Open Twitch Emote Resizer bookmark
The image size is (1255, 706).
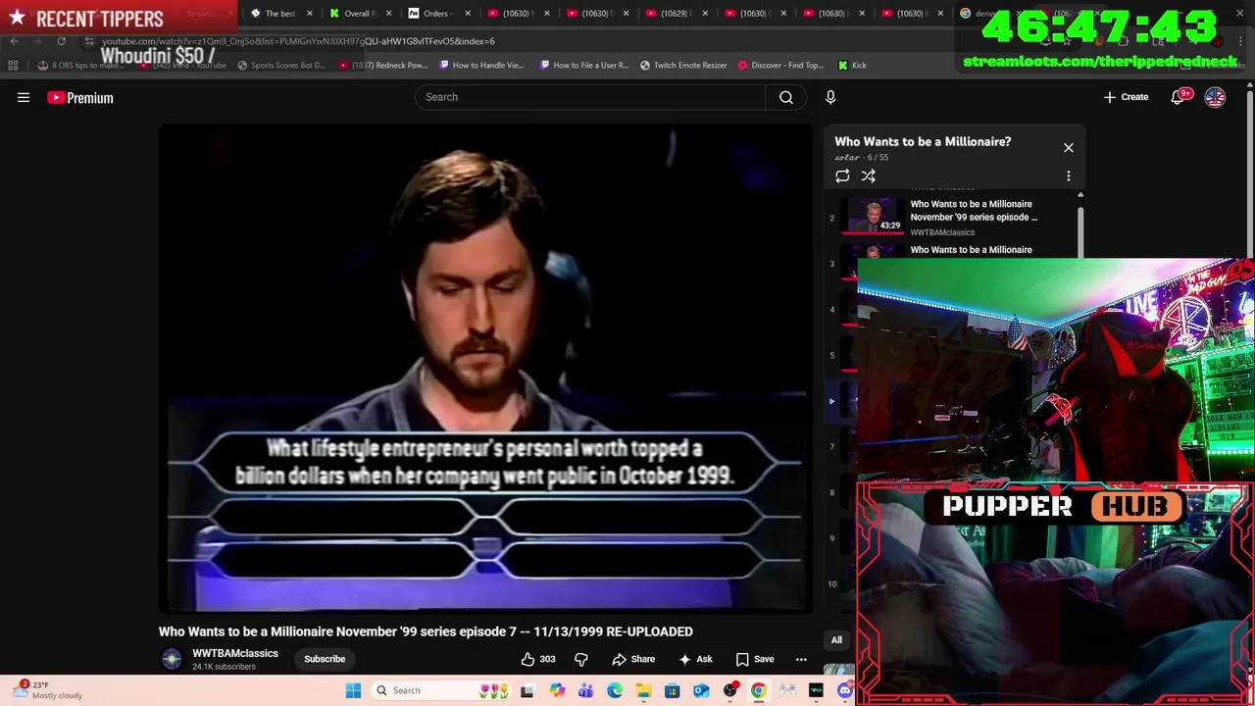(x=683, y=66)
